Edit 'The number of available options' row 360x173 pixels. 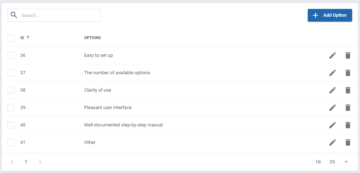click(333, 73)
